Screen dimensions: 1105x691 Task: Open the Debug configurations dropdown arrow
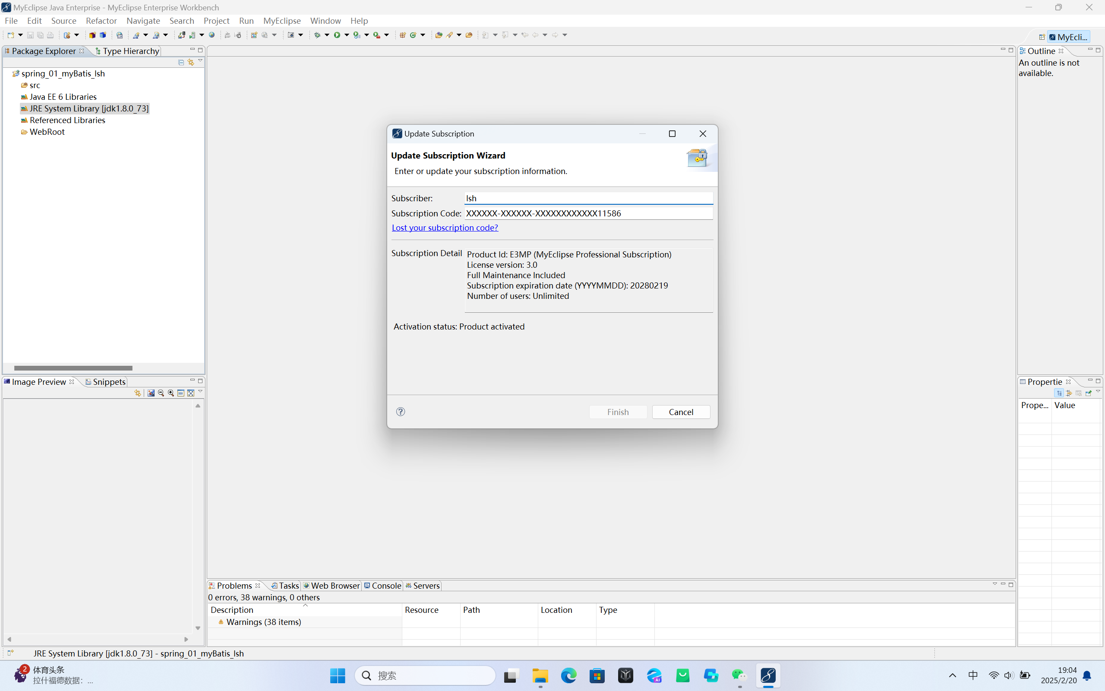tap(327, 35)
